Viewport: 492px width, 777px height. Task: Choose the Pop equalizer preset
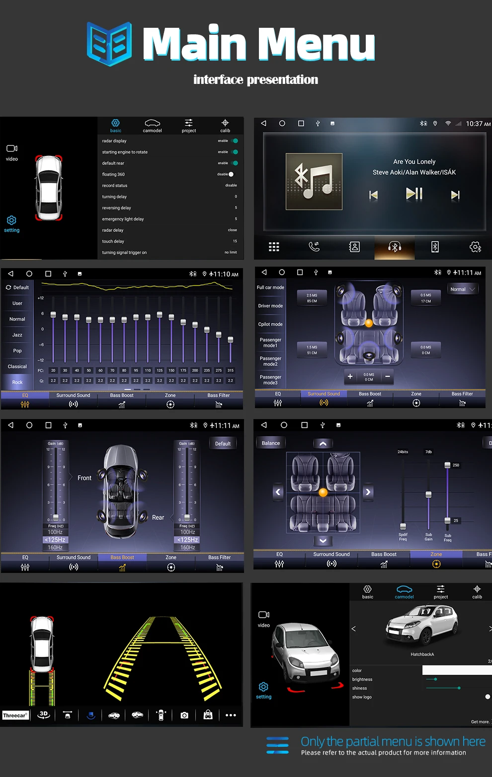point(17,351)
